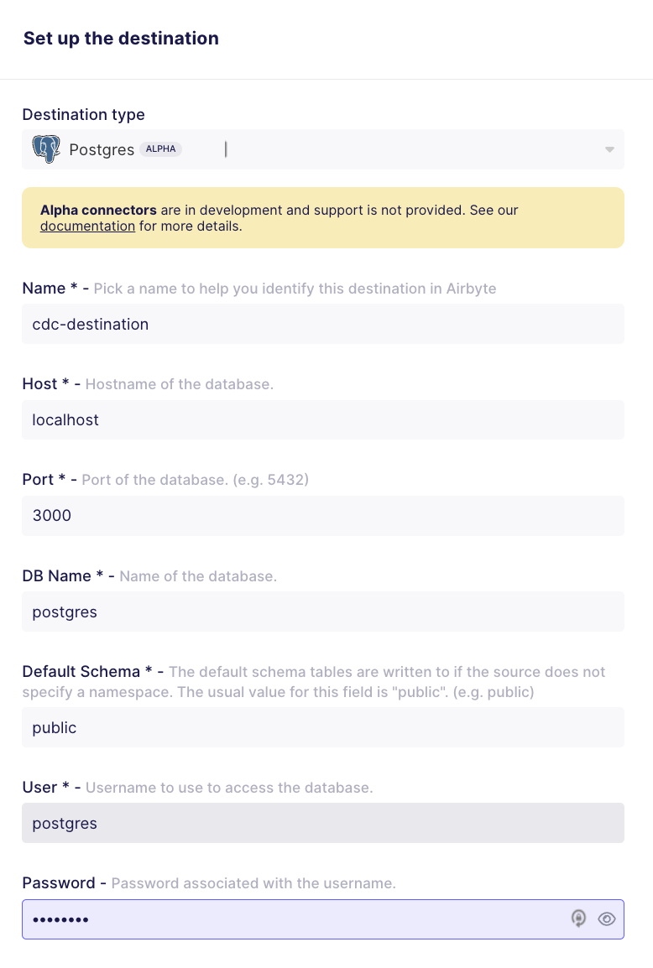Click inside the Name field showing cdc-destination
This screenshot has height=968, width=653.
tap(323, 324)
